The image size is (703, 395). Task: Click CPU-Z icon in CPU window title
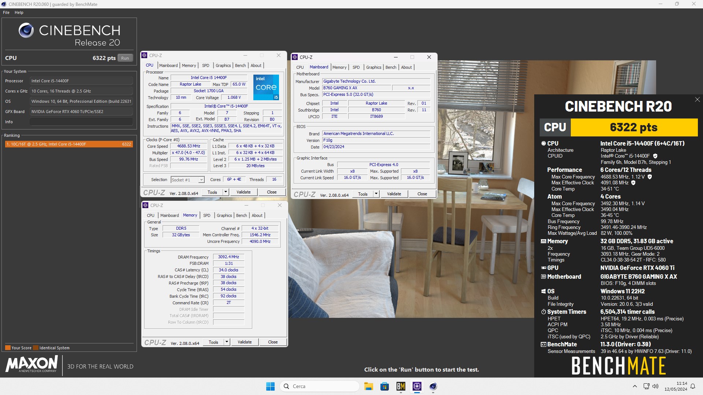tap(145, 55)
